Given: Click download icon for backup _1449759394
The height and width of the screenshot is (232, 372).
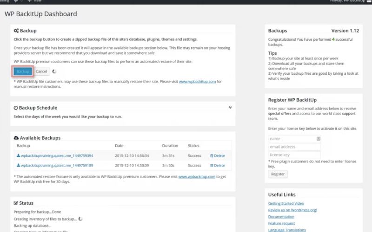Looking at the screenshot, I should pyautogui.click(x=18, y=155).
